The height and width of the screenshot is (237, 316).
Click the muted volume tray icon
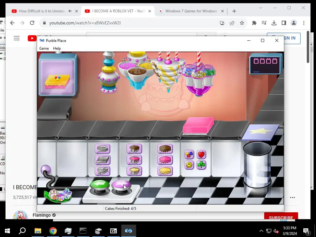(x=276, y=231)
